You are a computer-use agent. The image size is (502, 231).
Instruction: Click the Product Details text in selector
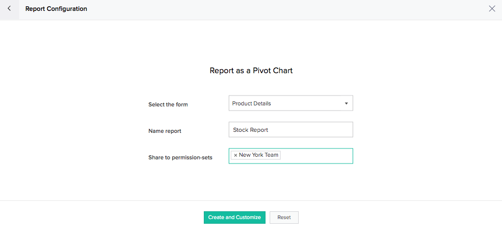coord(252,103)
